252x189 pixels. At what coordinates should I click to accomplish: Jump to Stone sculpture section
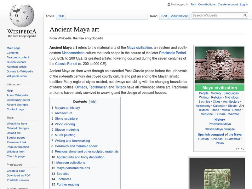point(66,118)
